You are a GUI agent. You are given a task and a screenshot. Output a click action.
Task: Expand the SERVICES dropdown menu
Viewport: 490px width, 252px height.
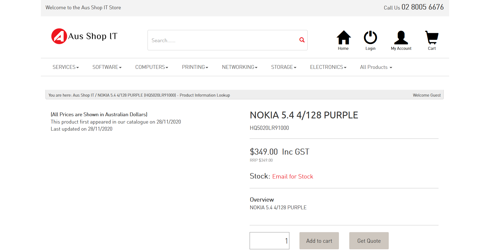[x=66, y=67]
